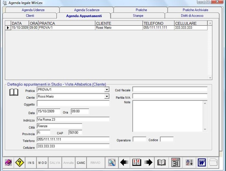Viewport: 226px width, 171px height.
Task: Open the 1-2 diary pages icon
Action: click(x=136, y=163)
